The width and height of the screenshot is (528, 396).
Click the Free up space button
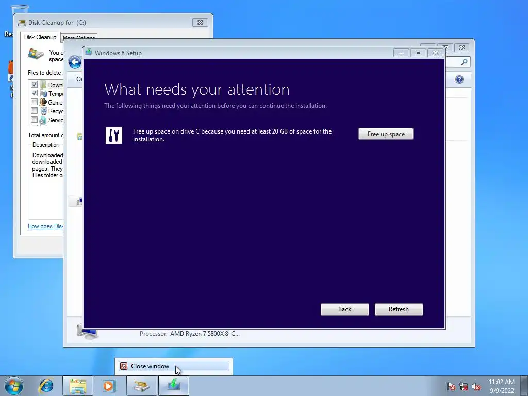pos(386,134)
